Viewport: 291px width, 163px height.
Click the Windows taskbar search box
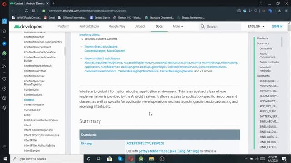pyautogui.click(x=47, y=159)
